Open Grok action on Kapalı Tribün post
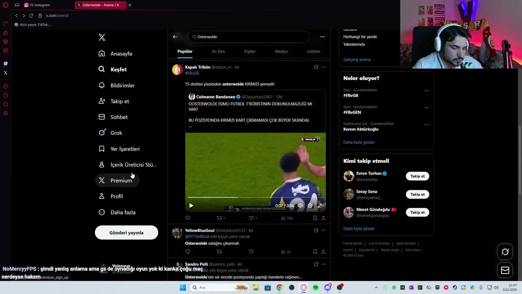The width and height of the screenshot is (522, 294). [x=316, y=67]
